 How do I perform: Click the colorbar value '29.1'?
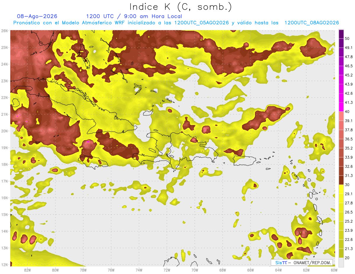tap(349, 194)
